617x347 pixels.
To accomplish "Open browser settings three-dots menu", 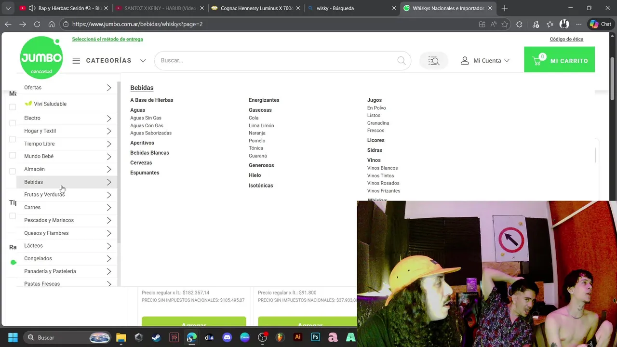I will tap(579, 24).
